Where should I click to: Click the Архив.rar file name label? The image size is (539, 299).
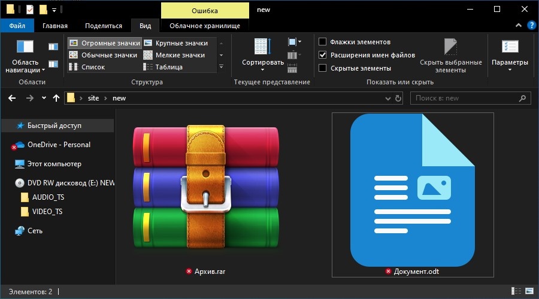click(x=210, y=271)
